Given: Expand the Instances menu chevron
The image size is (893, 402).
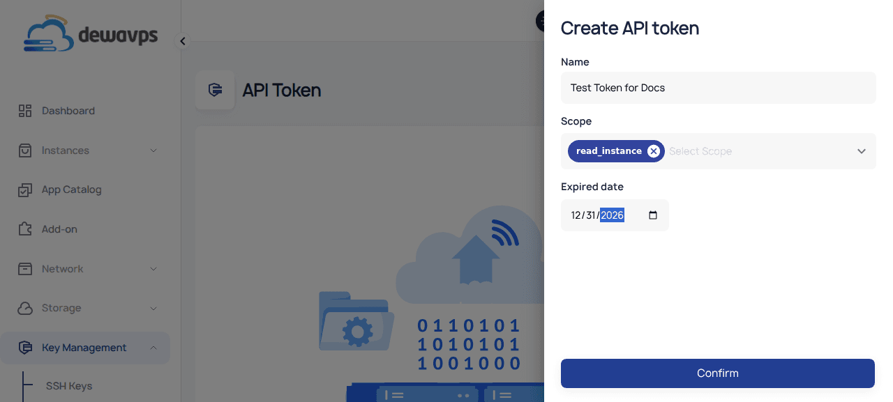Looking at the screenshot, I should (x=153, y=150).
